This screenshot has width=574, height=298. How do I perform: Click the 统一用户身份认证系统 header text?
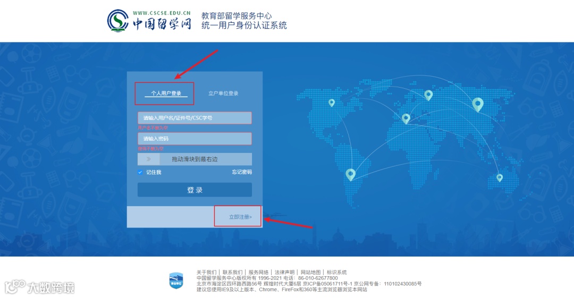click(244, 25)
